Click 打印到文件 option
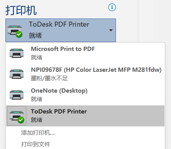Screen dimensions: 171x149 click(x=35, y=144)
